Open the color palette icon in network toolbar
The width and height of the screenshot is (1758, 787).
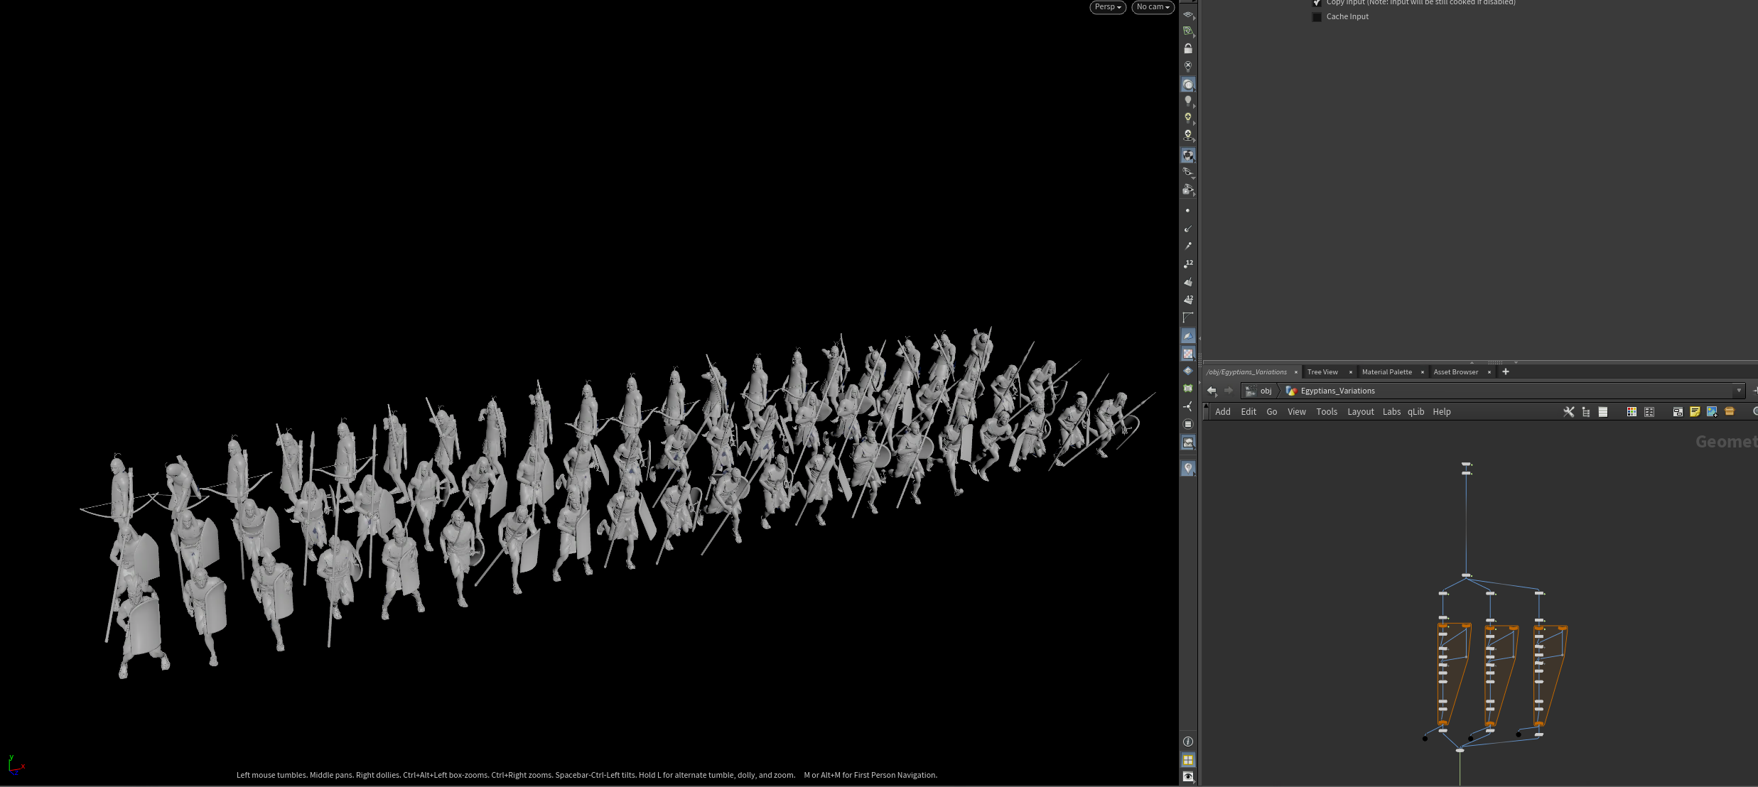pyautogui.click(x=1632, y=412)
